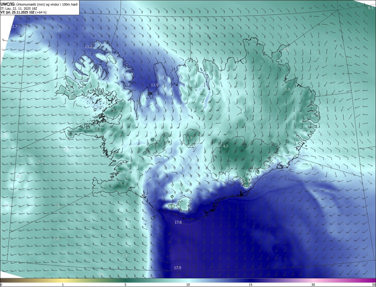Click the 5 tick on the color scale
Screen dimensions: 376x287
[125, 285]
